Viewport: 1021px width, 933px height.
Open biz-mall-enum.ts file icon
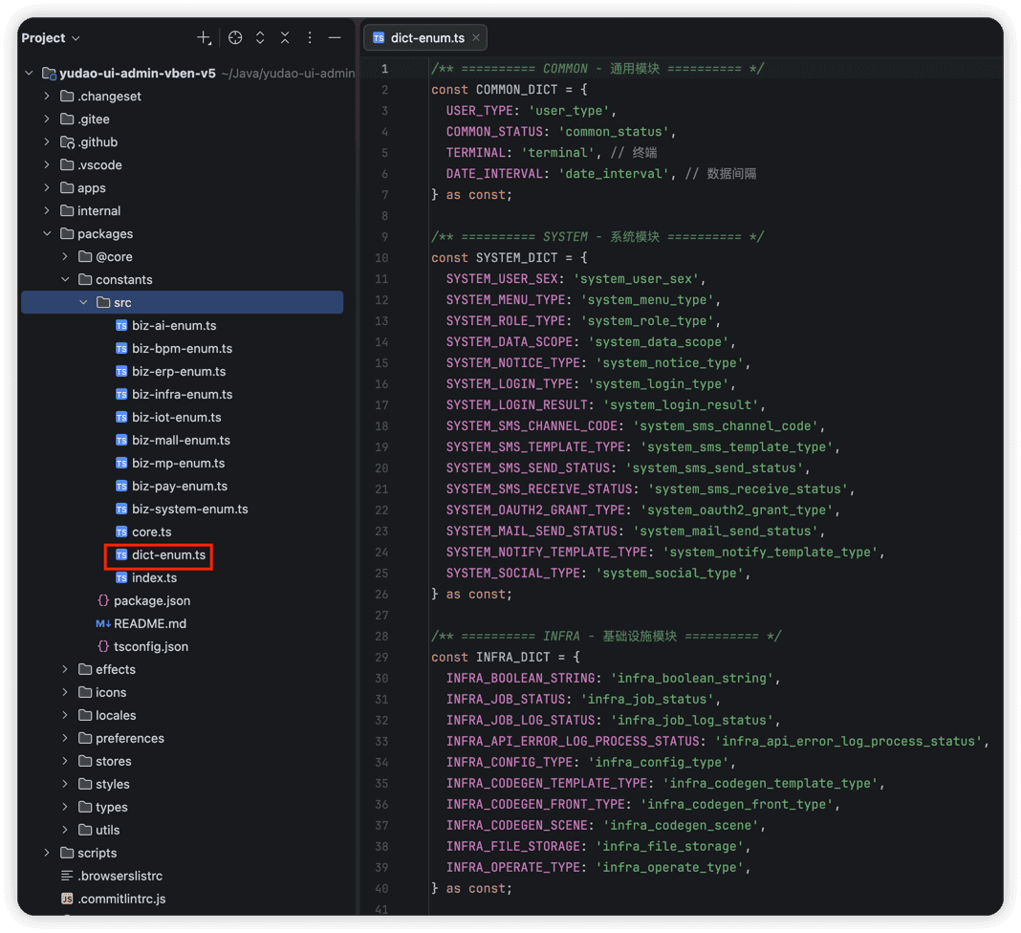[x=121, y=440]
